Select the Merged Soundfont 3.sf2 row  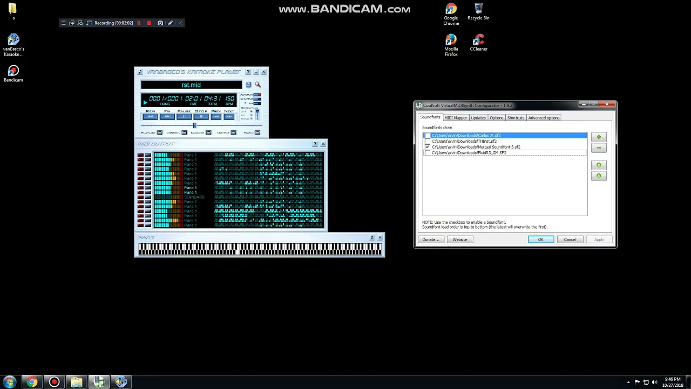click(505, 147)
